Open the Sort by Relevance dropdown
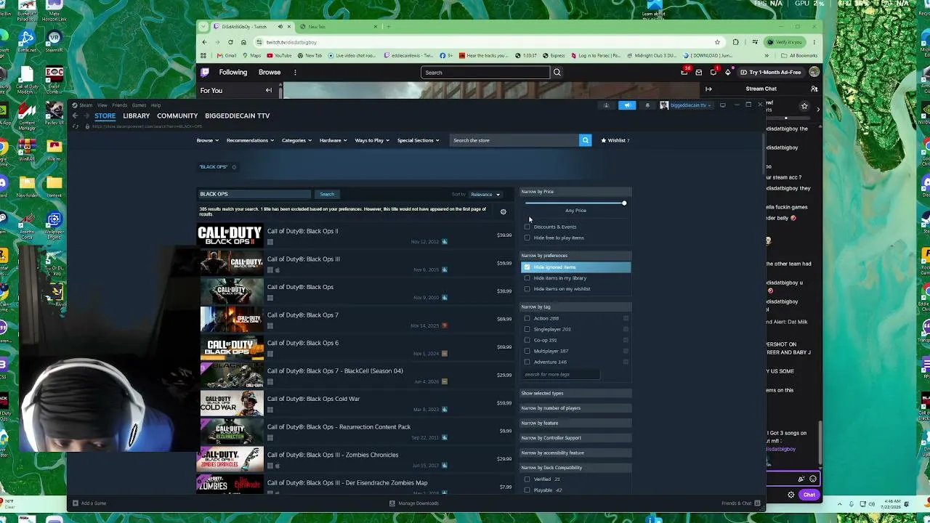Image resolution: width=930 pixels, height=523 pixels. tap(485, 195)
